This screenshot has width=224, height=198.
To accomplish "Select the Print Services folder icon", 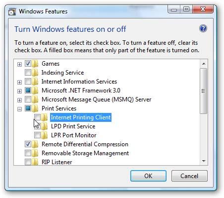I will pos(35,108).
